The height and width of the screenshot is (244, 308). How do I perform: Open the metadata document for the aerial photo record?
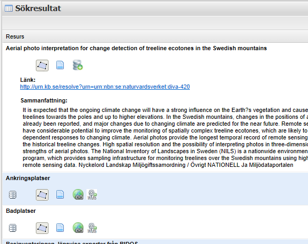pos(60,65)
